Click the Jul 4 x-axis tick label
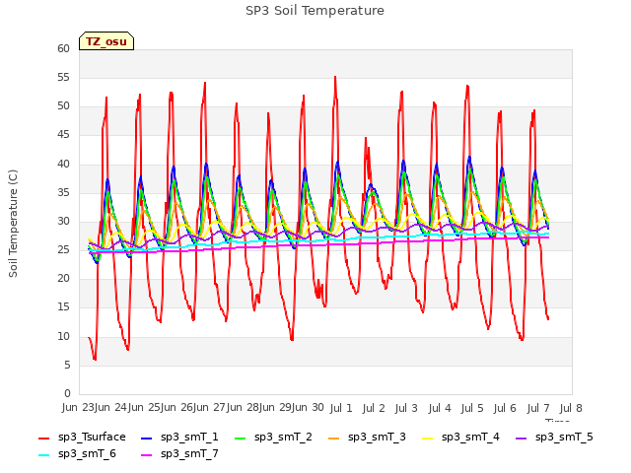This screenshot has height=473, width=631. [440, 408]
